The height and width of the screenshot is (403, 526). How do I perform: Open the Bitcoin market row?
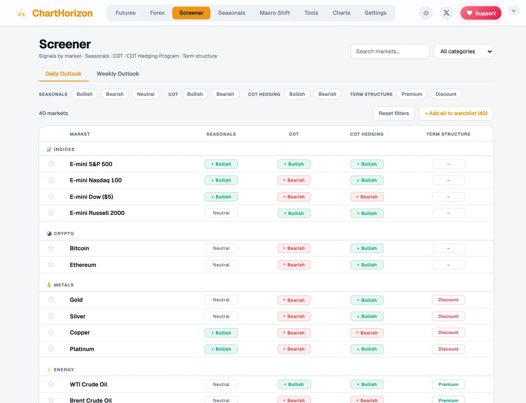(266, 248)
